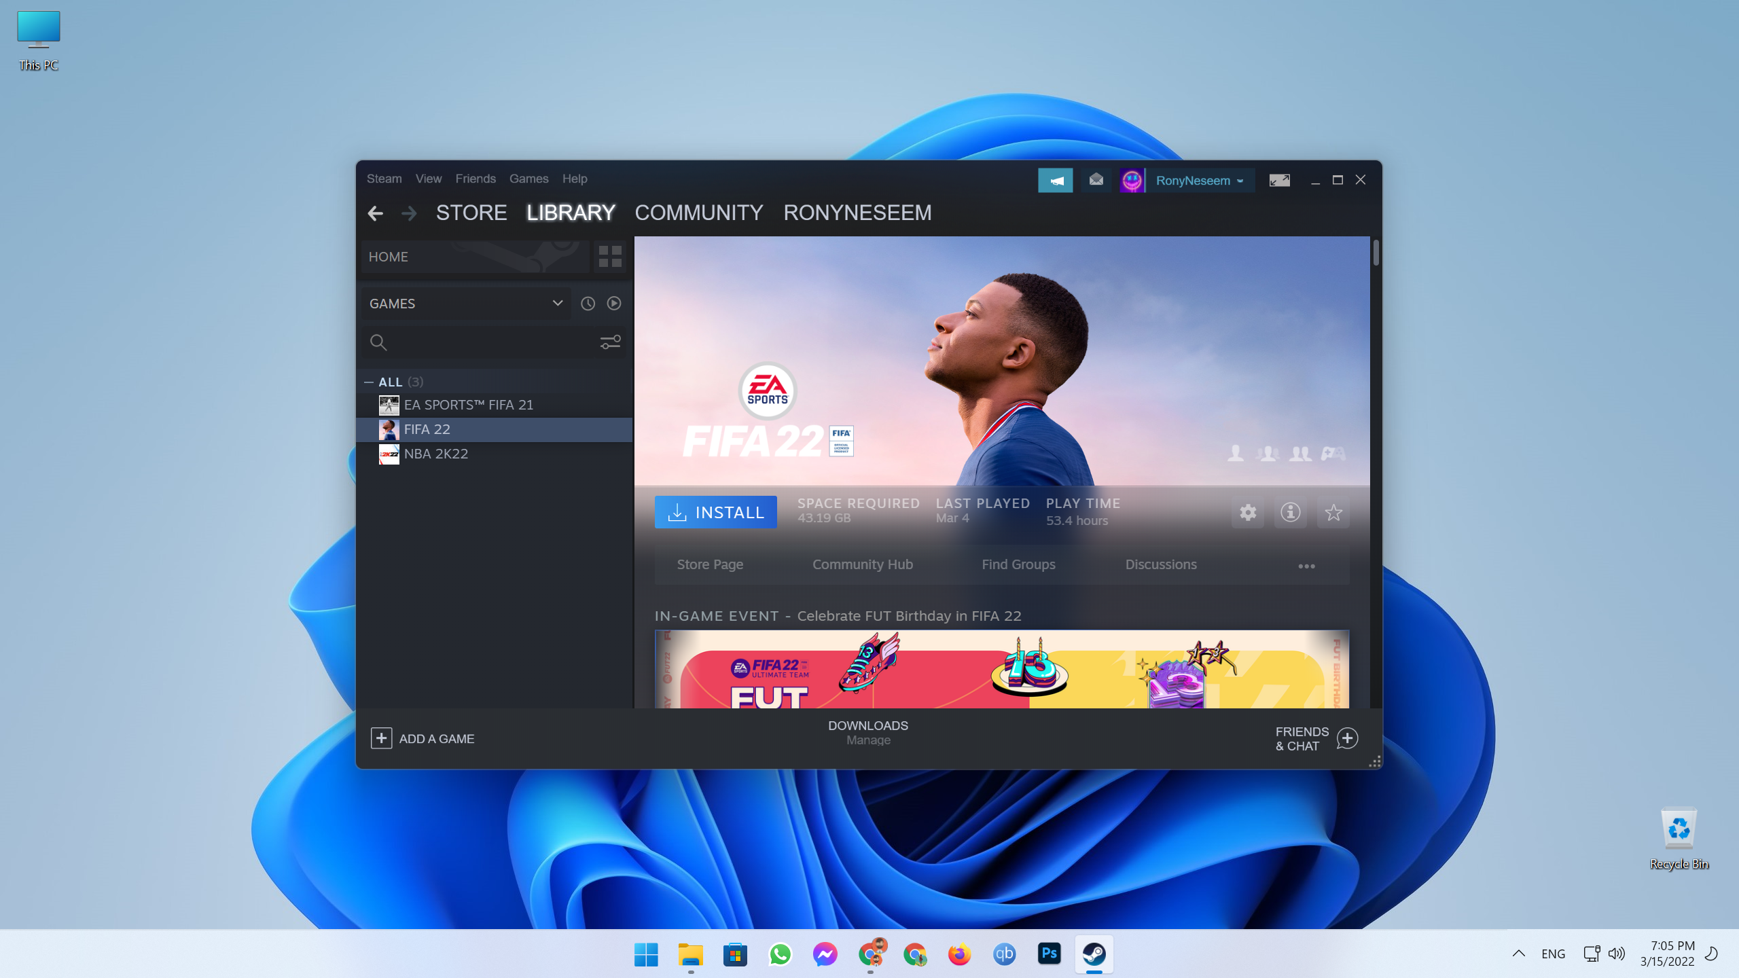Screen dimensions: 1739x978
Task: Switch to the STORE tab
Action: tap(471, 213)
